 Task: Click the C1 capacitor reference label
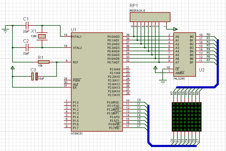tap(26, 19)
